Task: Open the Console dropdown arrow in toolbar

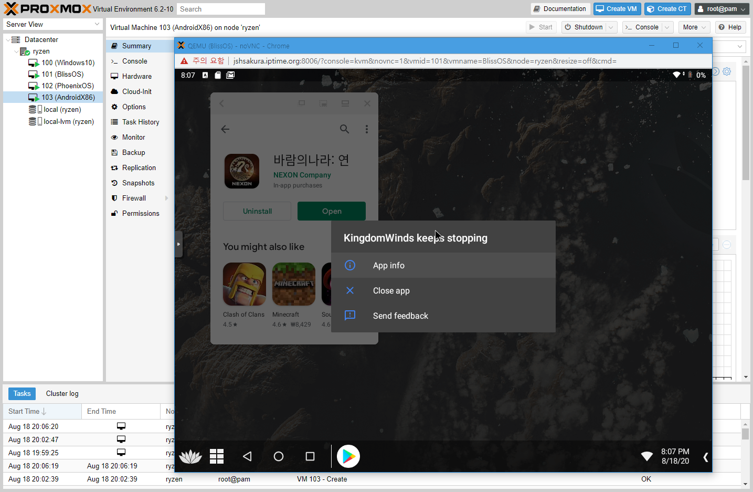Action: [x=667, y=27]
